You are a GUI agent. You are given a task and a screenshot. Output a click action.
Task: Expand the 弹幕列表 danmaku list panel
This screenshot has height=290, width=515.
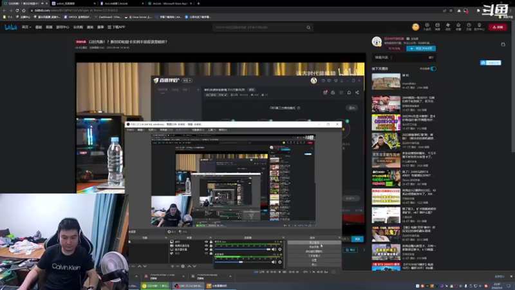tap(404, 57)
